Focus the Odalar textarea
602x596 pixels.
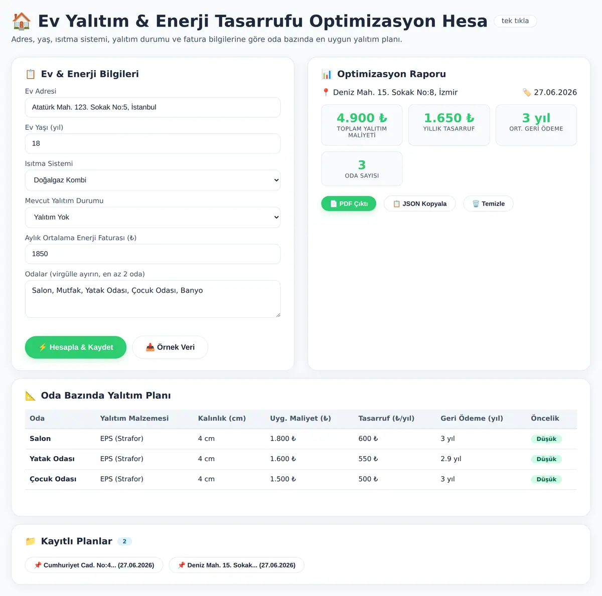pos(153,299)
